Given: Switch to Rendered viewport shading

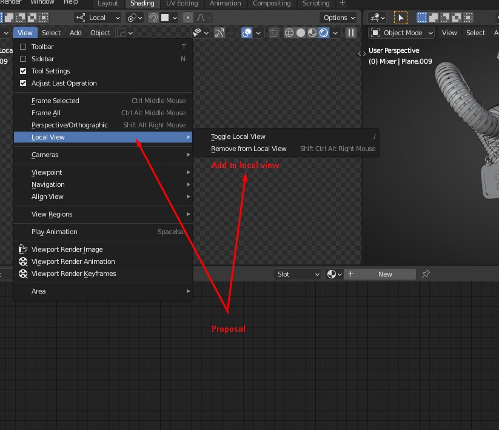Looking at the screenshot, I should click(324, 33).
